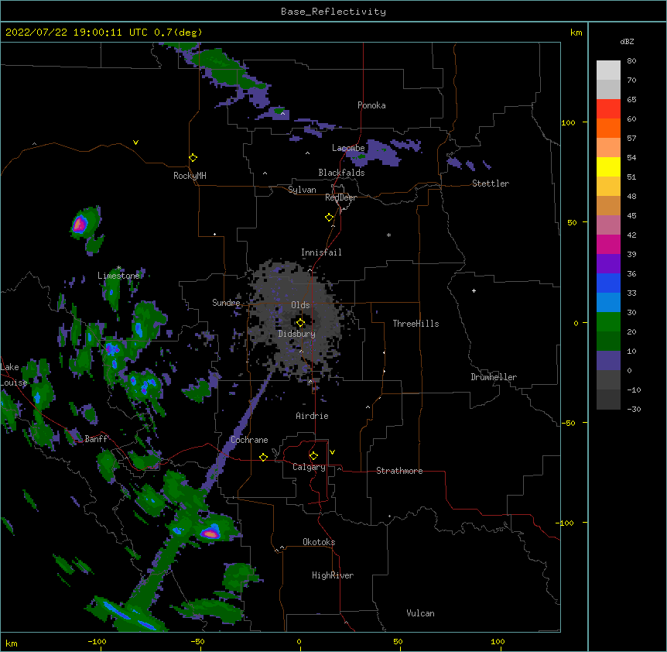The height and width of the screenshot is (652, 667).
Task: Click the light blue swatch above the 30 label
Action: click(x=608, y=303)
